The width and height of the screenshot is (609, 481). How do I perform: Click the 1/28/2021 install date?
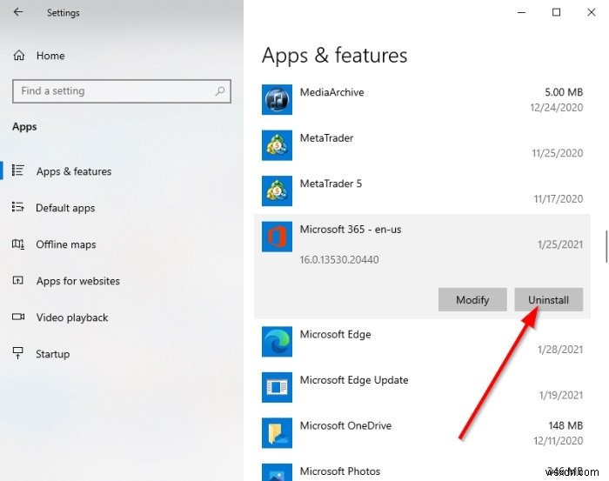[560, 350]
